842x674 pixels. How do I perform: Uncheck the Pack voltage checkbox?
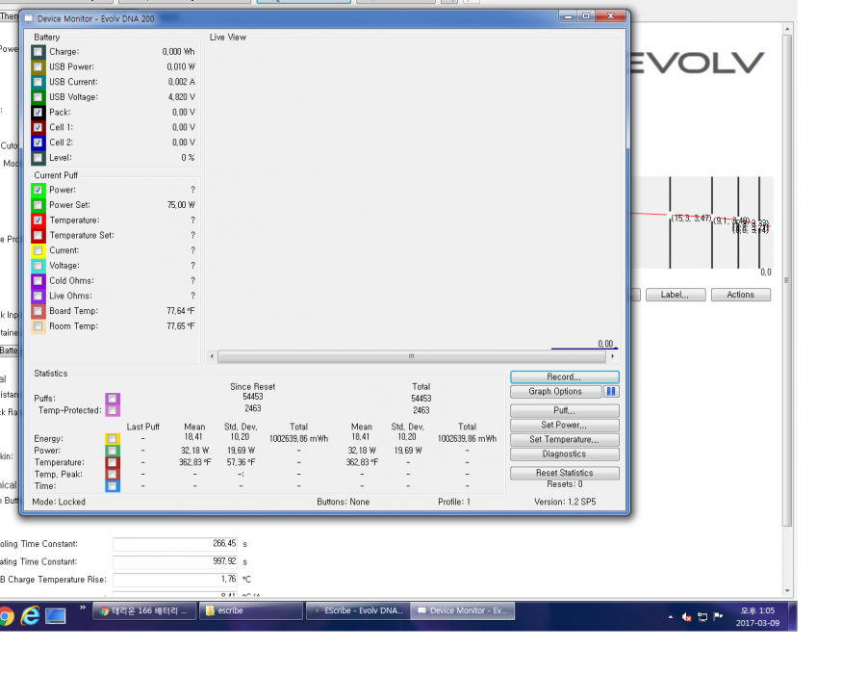pyautogui.click(x=38, y=113)
